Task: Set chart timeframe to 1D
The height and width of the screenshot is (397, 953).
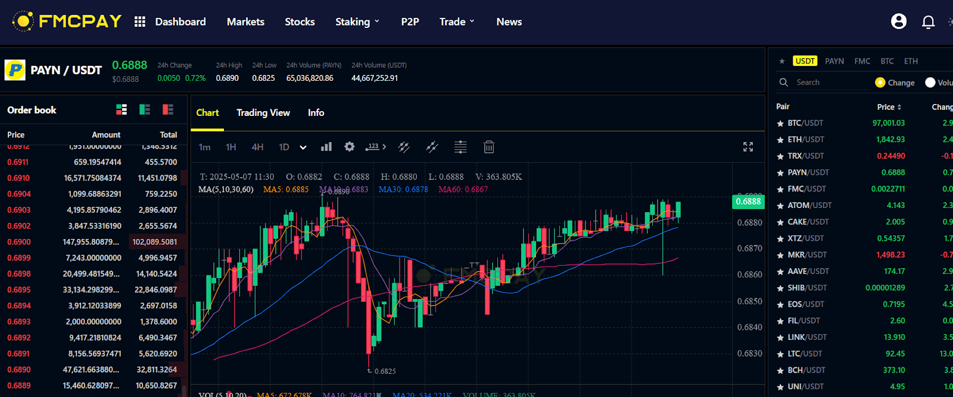Action: pyautogui.click(x=284, y=147)
